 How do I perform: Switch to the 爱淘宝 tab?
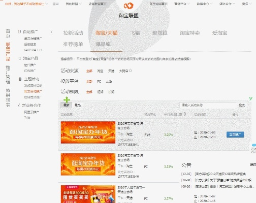coord(219,33)
